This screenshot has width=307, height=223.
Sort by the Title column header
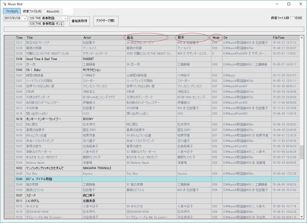54,38
